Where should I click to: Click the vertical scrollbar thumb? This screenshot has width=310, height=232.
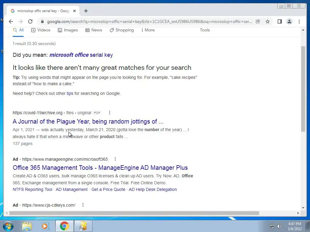[x=303, y=89]
